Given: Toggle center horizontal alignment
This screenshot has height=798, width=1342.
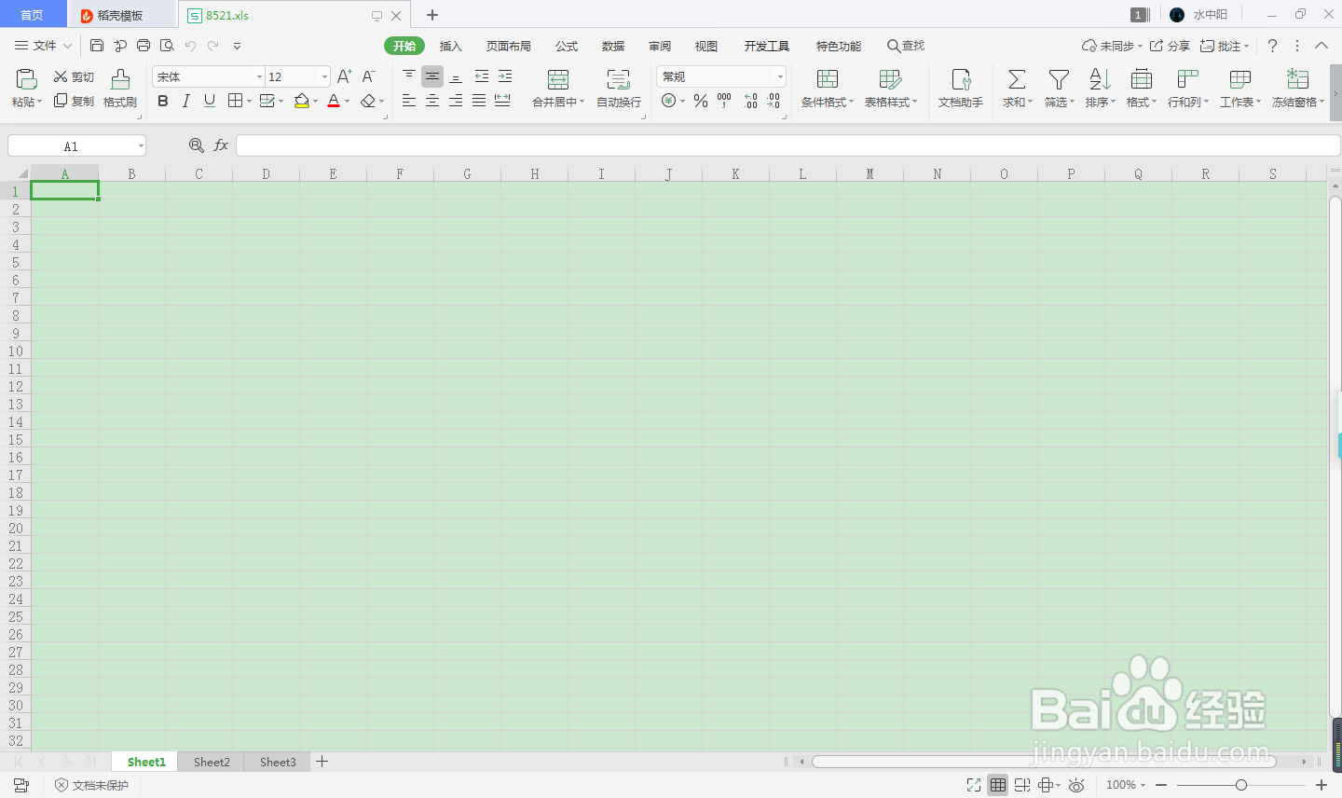Looking at the screenshot, I should [432, 101].
